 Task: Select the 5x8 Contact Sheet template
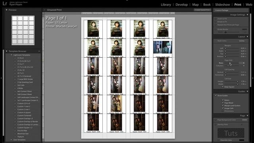25,95
